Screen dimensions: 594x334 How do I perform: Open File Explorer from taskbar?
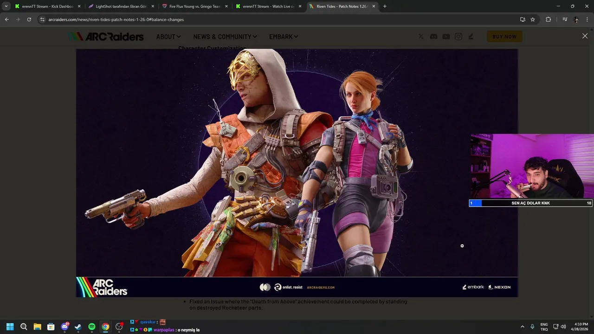(37, 327)
